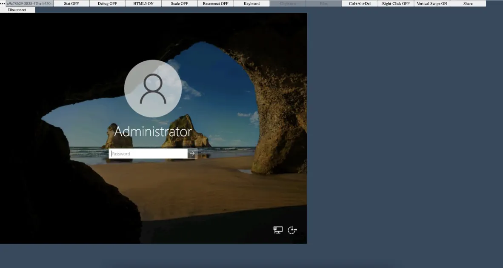
Task: Click the Disconnect button
Action: (17, 10)
